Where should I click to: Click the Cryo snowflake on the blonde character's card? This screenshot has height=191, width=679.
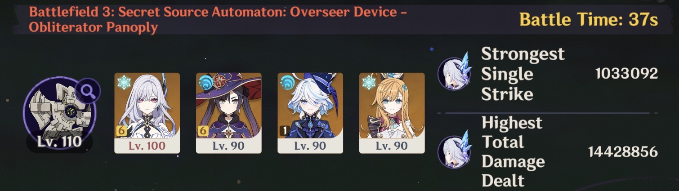tap(368, 83)
